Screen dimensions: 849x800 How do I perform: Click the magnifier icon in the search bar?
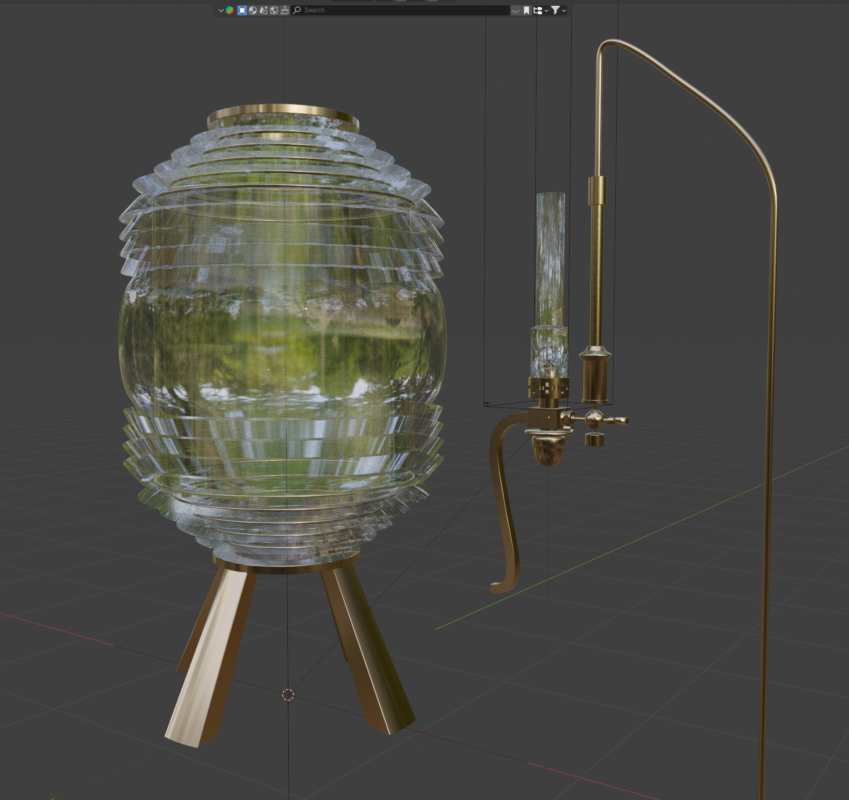(297, 10)
